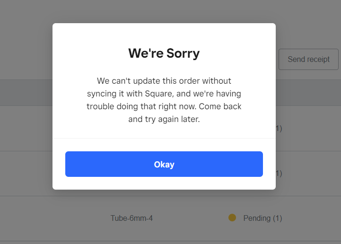Image resolution: width=341 pixels, height=244 pixels.
Task: Click the dimmed backdrop above the dialog
Action: click(164, 11)
